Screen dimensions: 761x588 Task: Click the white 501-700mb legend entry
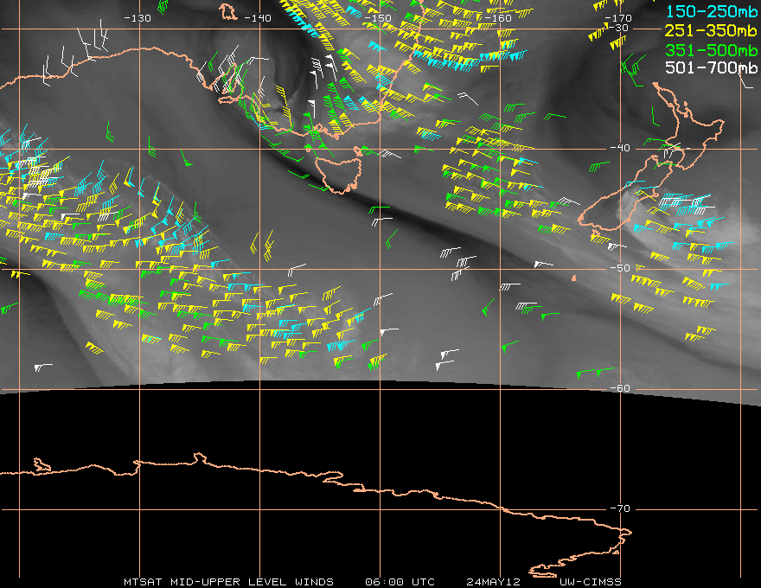pos(711,67)
